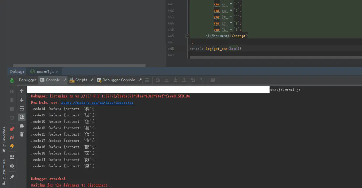This screenshot has height=188, width=362.
Task: Click the Print console output icon
Action: pos(22,126)
